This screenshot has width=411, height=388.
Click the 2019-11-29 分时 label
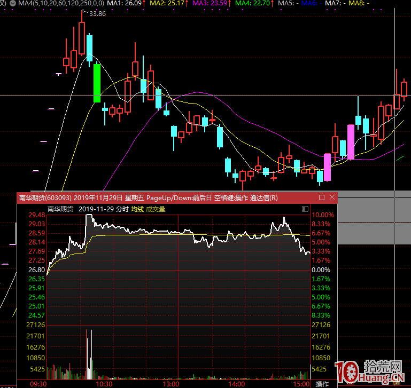104,209
